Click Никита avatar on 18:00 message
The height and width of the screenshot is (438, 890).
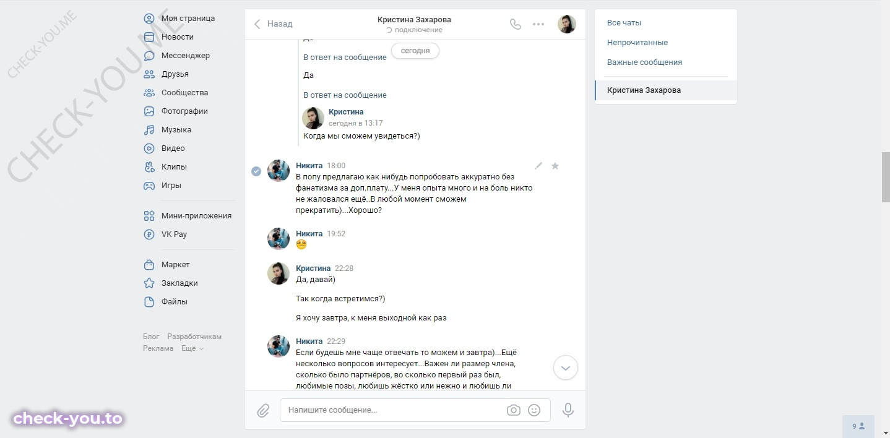279,171
